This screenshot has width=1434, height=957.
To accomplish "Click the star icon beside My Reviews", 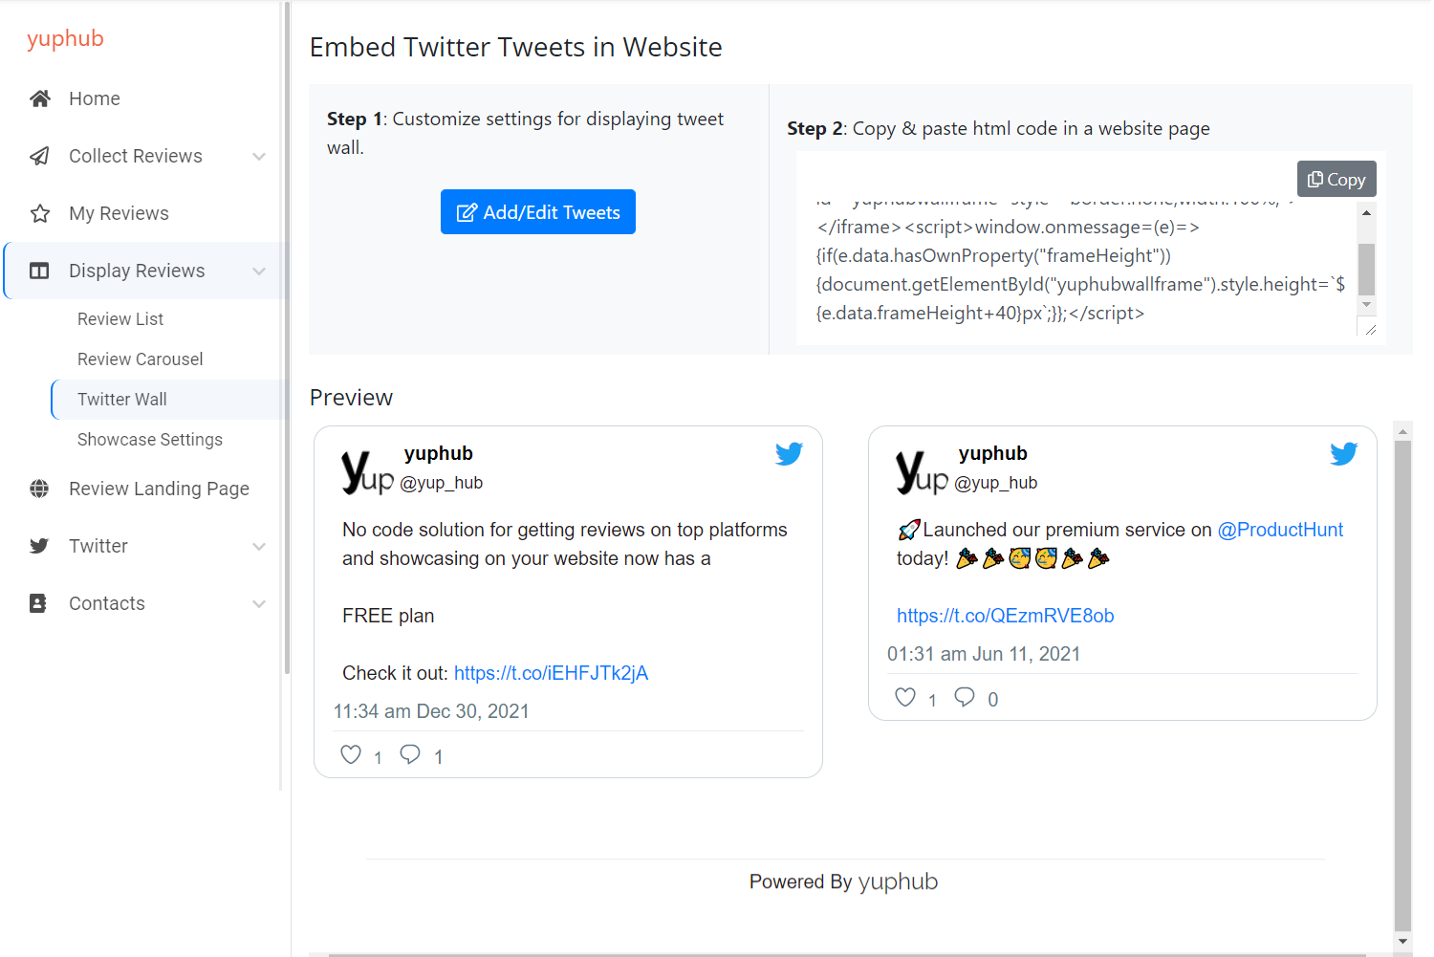I will [x=40, y=213].
